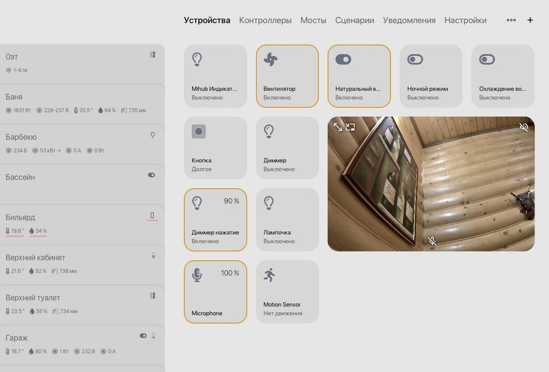Toggle the camera microphone mute icon
This screenshot has height=372, width=549.
[x=432, y=241]
